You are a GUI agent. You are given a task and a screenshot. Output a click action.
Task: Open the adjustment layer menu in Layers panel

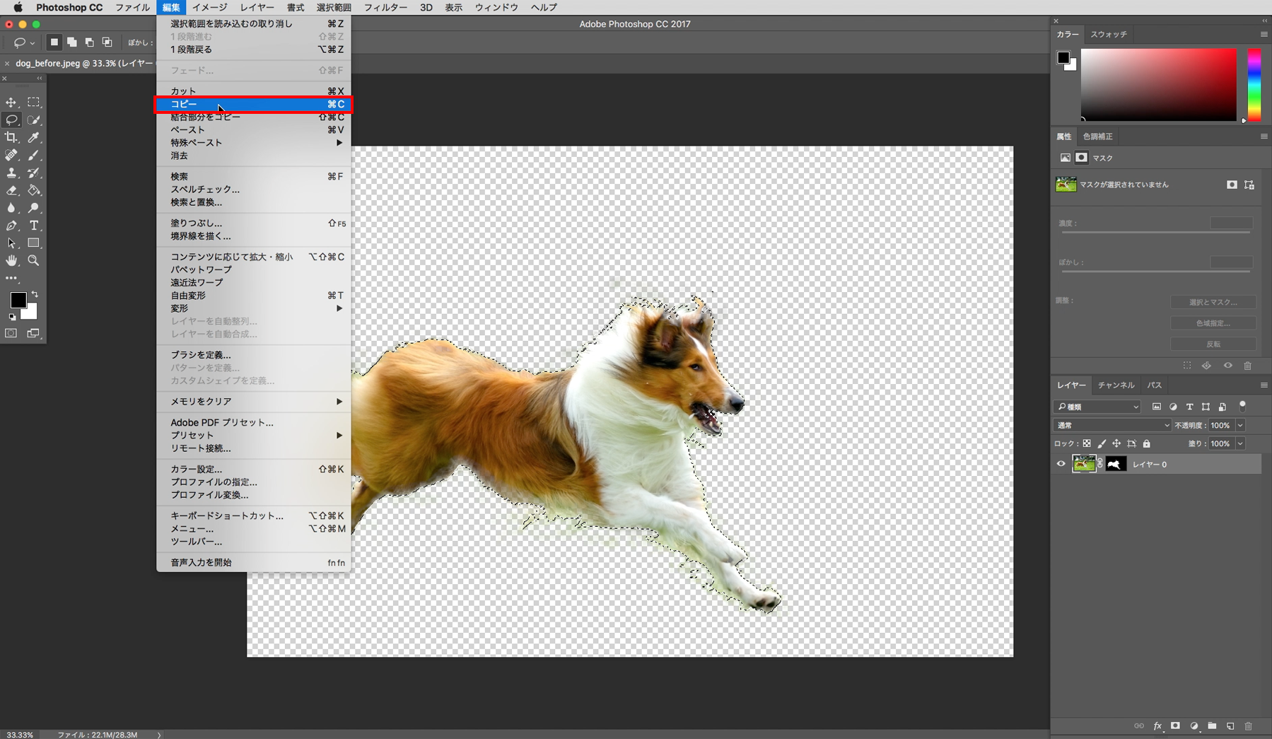pos(1195,726)
